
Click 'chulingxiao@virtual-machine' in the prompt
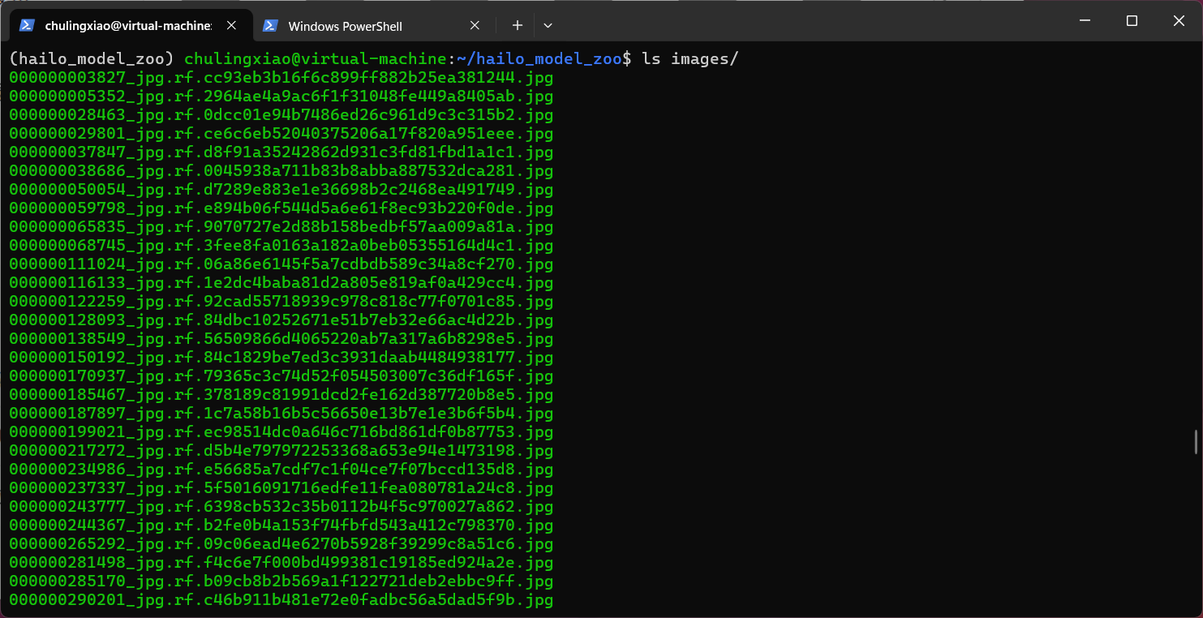point(316,58)
